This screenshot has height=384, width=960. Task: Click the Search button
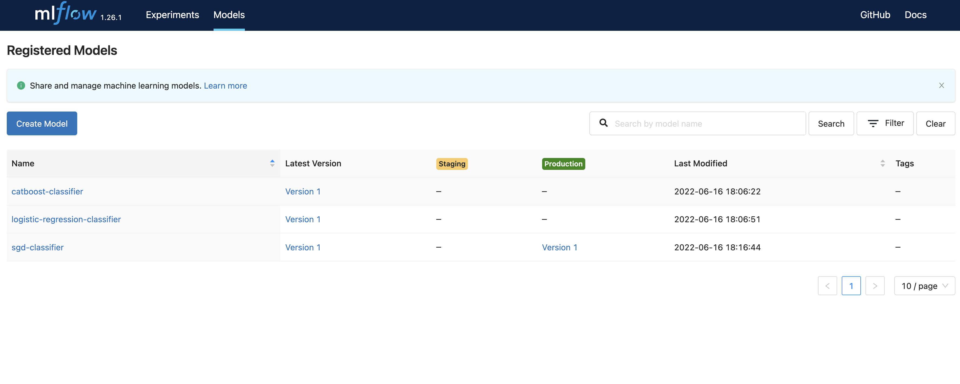[831, 123]
